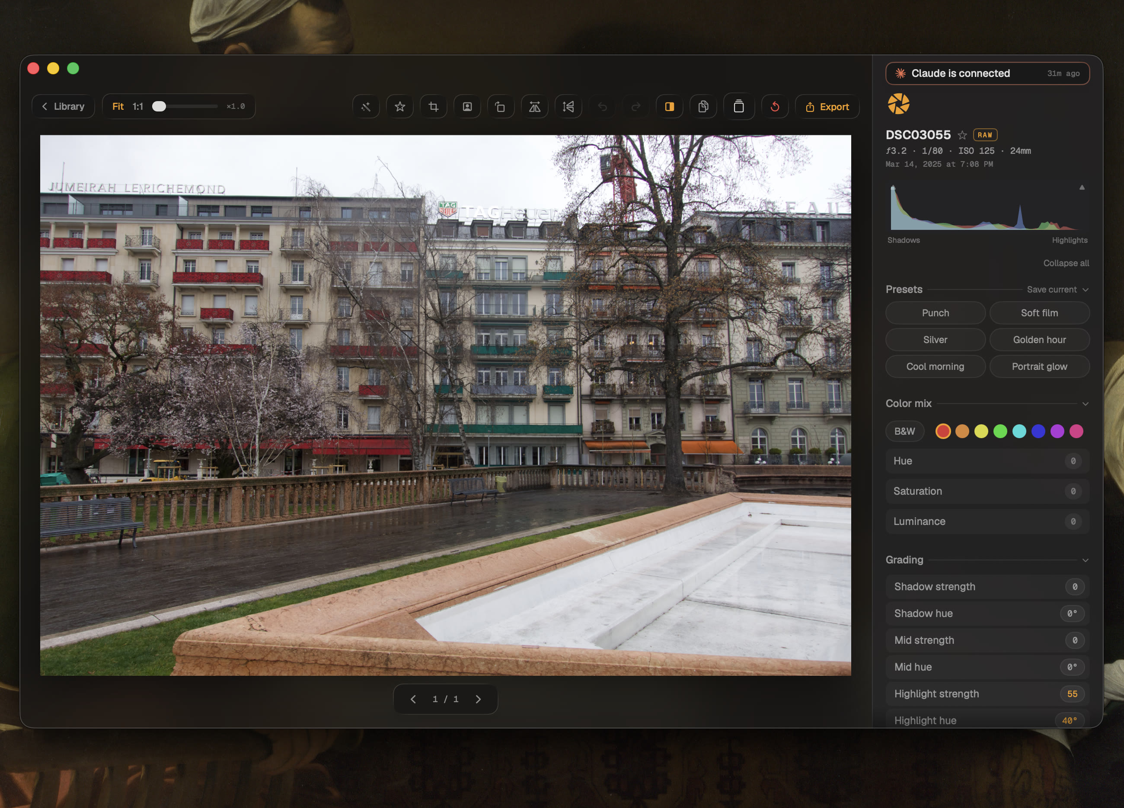Toggle shadow clipping indicator on histogram

pyautogui.click(x=893, y=187)
